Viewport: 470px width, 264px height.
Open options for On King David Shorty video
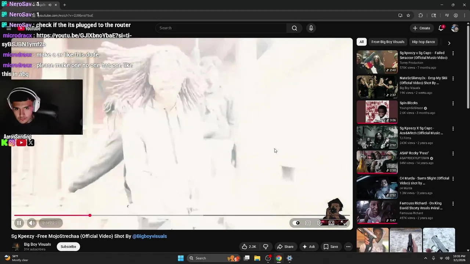pyautogui.click(x=453, y=203)
